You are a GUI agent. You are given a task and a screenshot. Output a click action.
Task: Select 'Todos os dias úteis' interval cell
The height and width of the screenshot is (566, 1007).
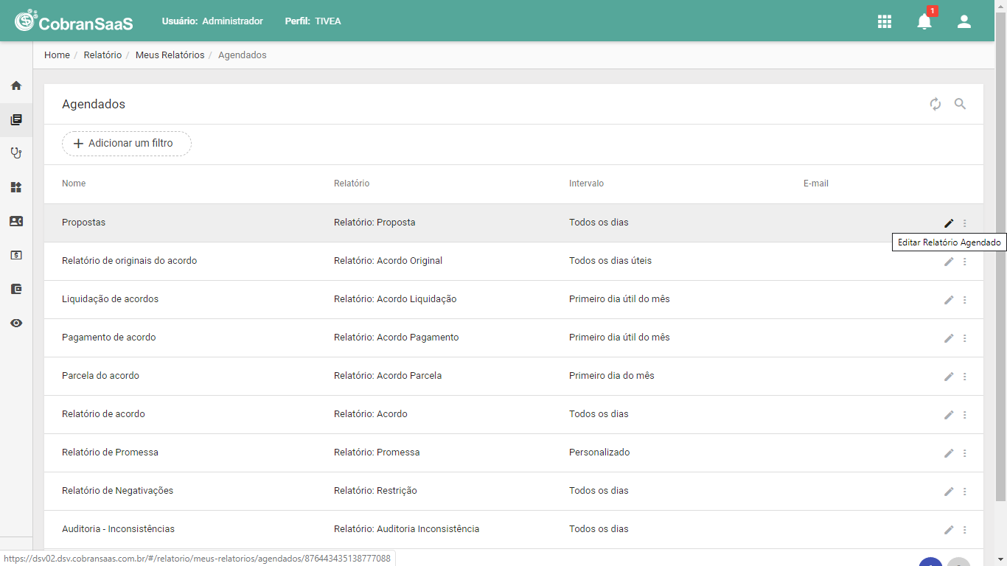[610, 261]
